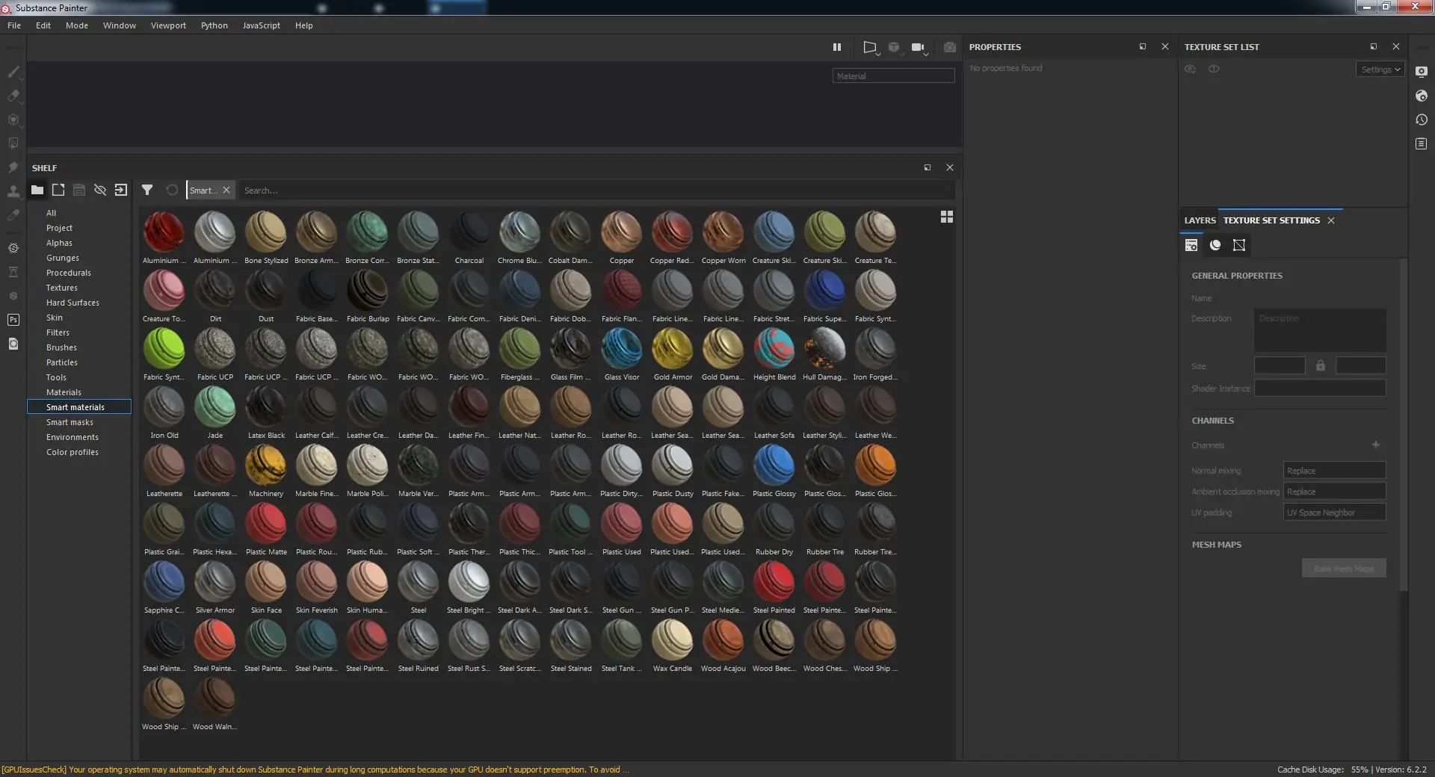1435x777 pixels.
Task: Open the UV padding dropdown showing UV Space Neighbor
Action: click(1334, 513)
